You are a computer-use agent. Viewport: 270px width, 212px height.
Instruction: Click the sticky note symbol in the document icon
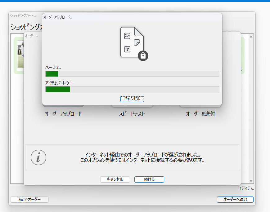(137, 42)
